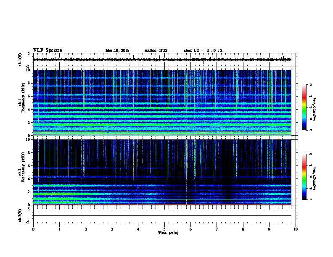Click the "ch.3(V)" waveform axis label
This screenshot has height=257, width=333.
[20, 215]
